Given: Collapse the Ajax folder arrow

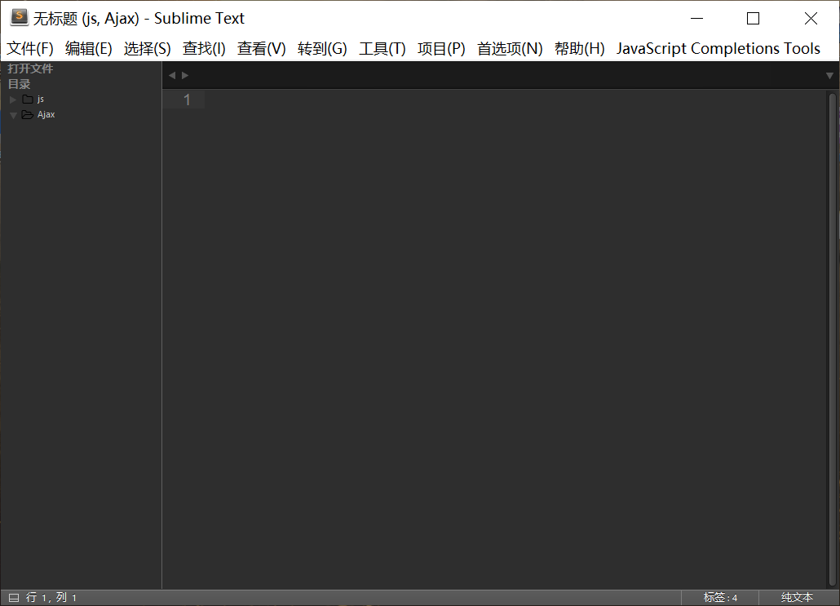Looking at the screenshot, I should (13, 115).
